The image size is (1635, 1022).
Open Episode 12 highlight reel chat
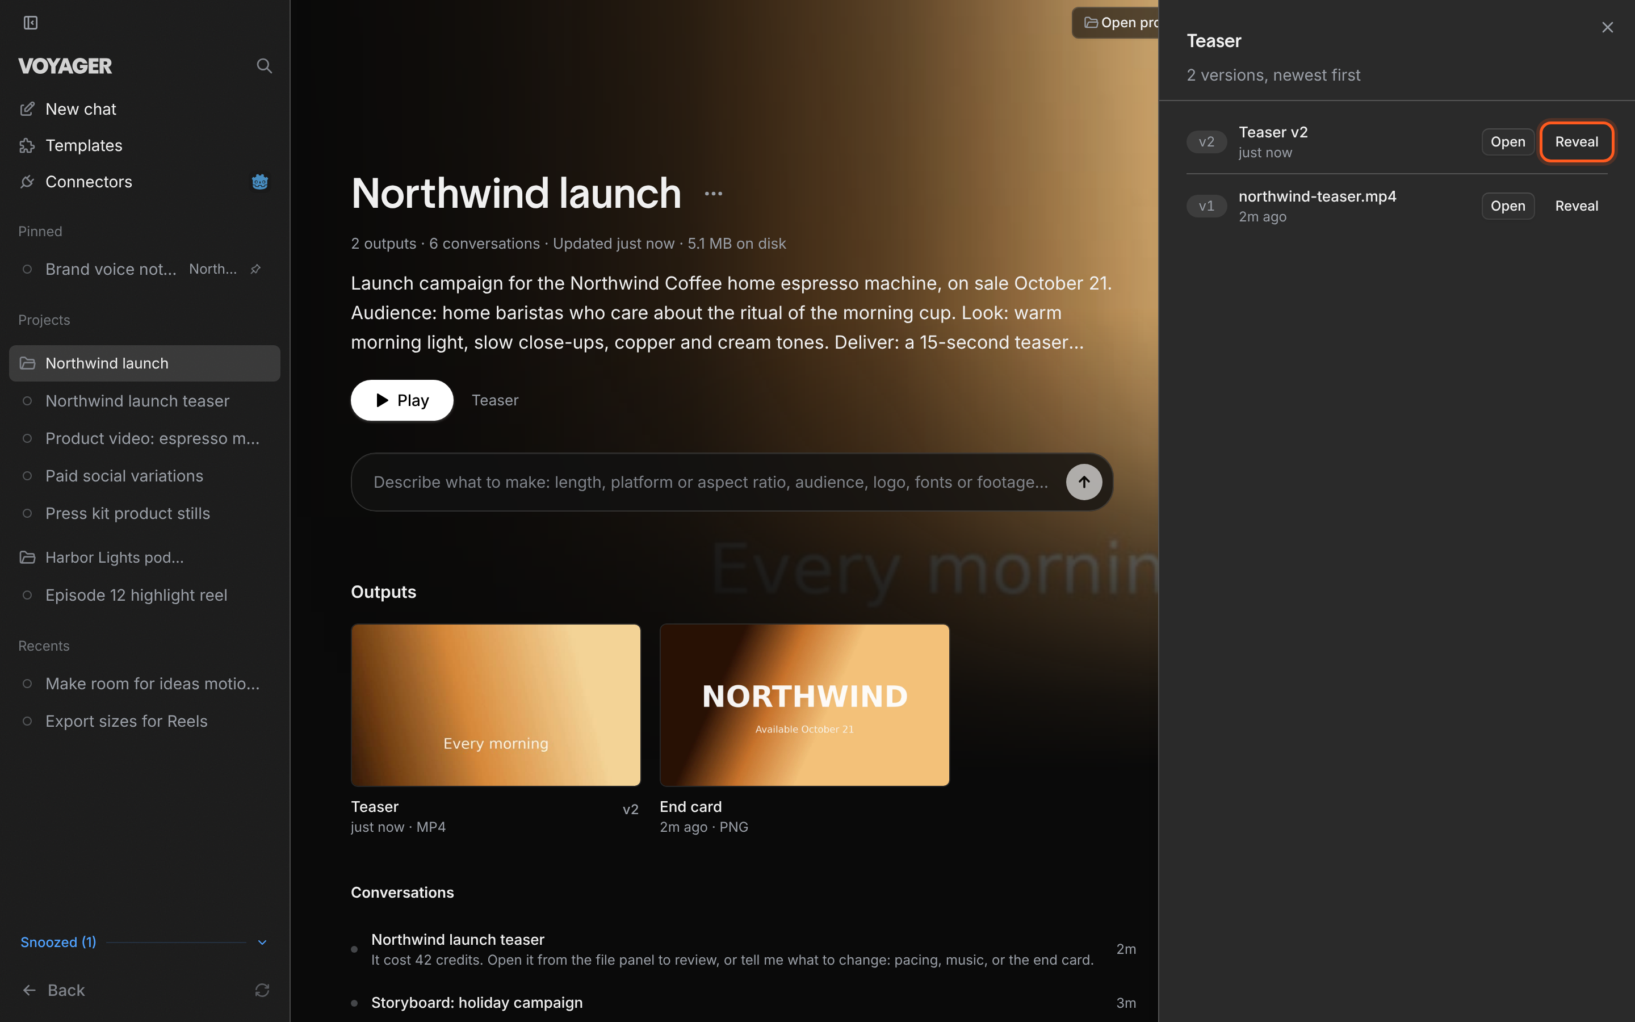tap(145, 596)
